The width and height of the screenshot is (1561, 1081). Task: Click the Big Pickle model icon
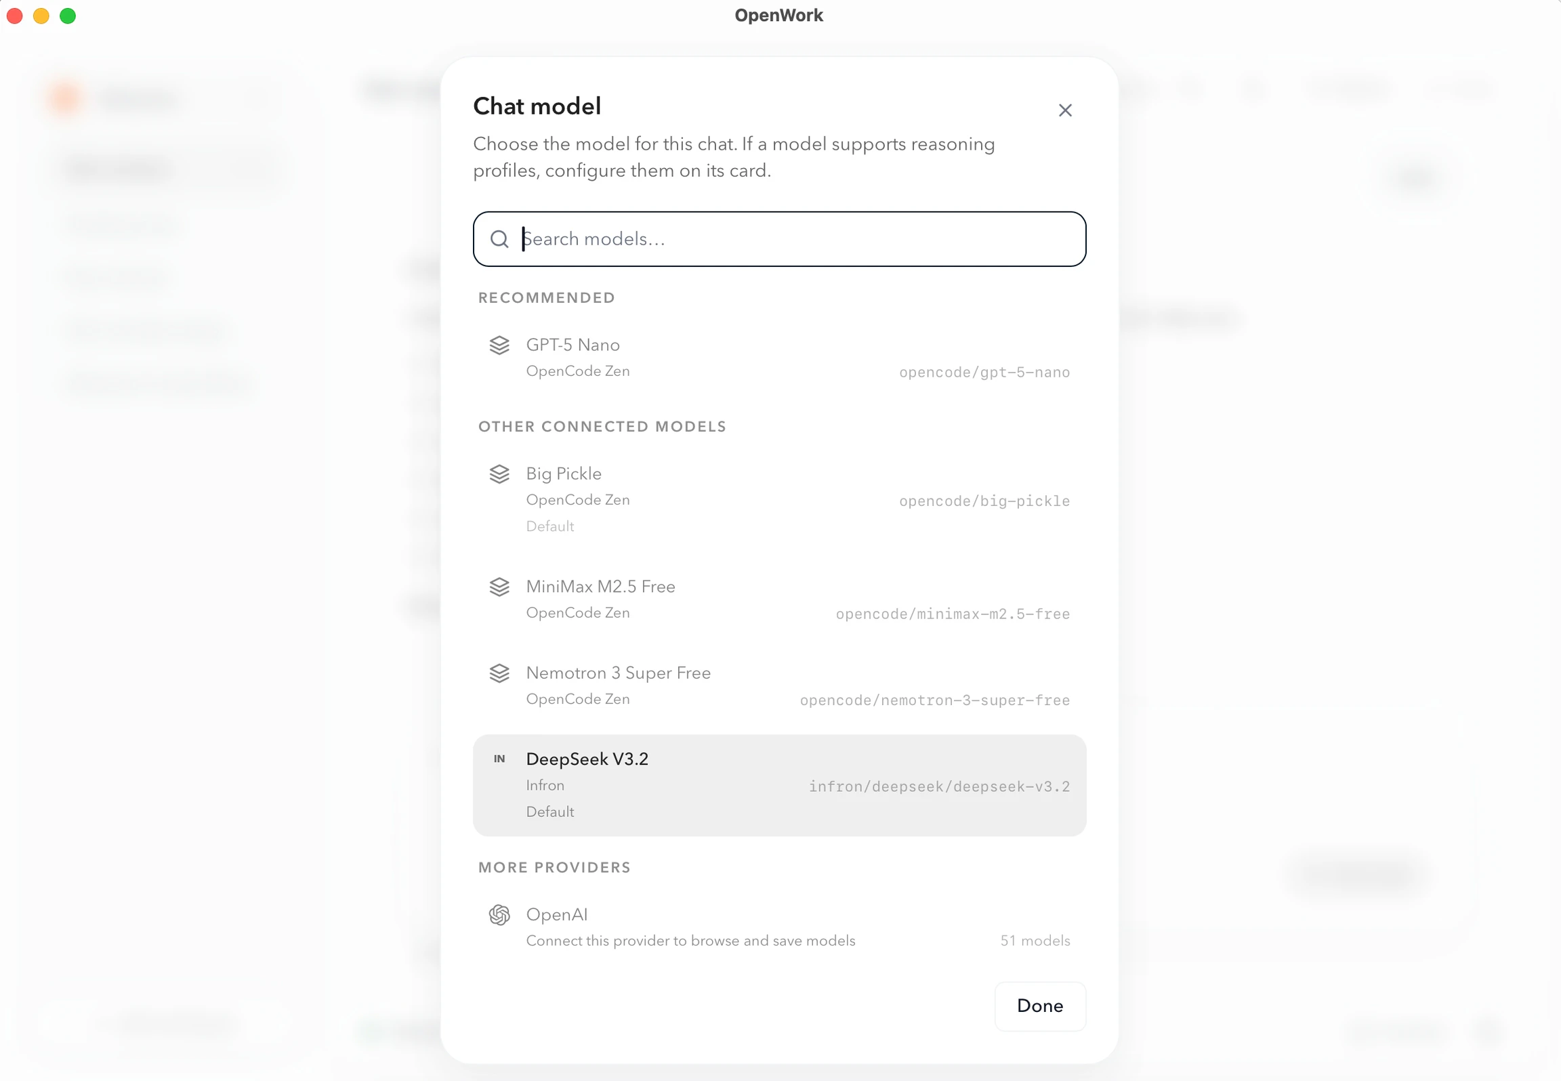tap(499, 473)
